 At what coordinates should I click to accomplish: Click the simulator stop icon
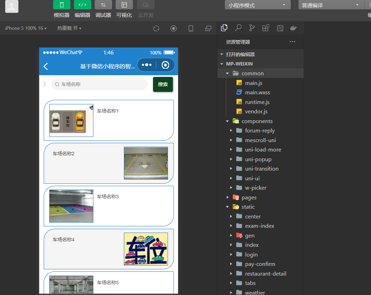pos(174,28)
